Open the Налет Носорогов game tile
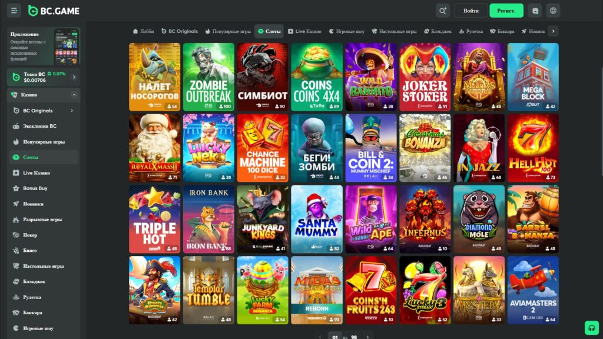 tap(155, 77)
